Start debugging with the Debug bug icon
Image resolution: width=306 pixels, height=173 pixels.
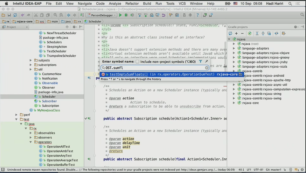126,15
